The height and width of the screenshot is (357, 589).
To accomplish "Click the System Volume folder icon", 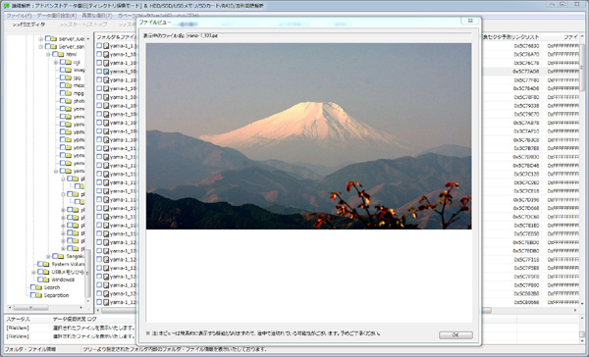I will click(46, 264).
